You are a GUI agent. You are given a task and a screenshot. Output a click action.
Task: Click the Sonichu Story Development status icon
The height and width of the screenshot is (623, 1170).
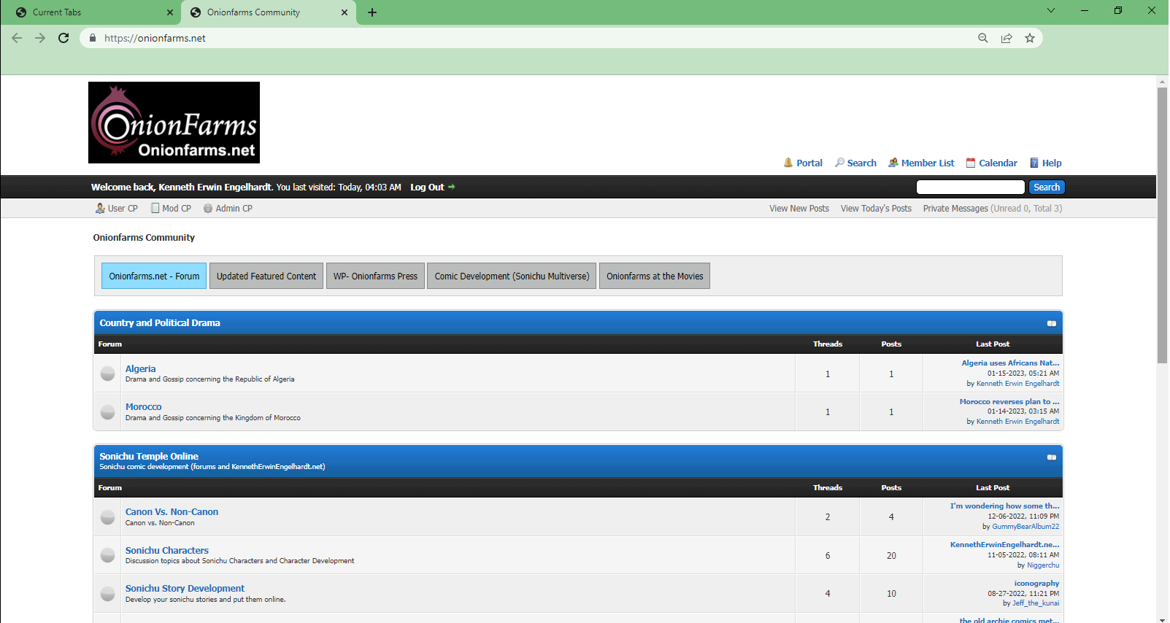[107, 594]
